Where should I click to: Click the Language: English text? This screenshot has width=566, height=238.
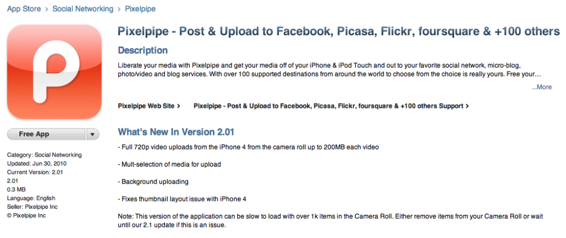click(31, 198)
